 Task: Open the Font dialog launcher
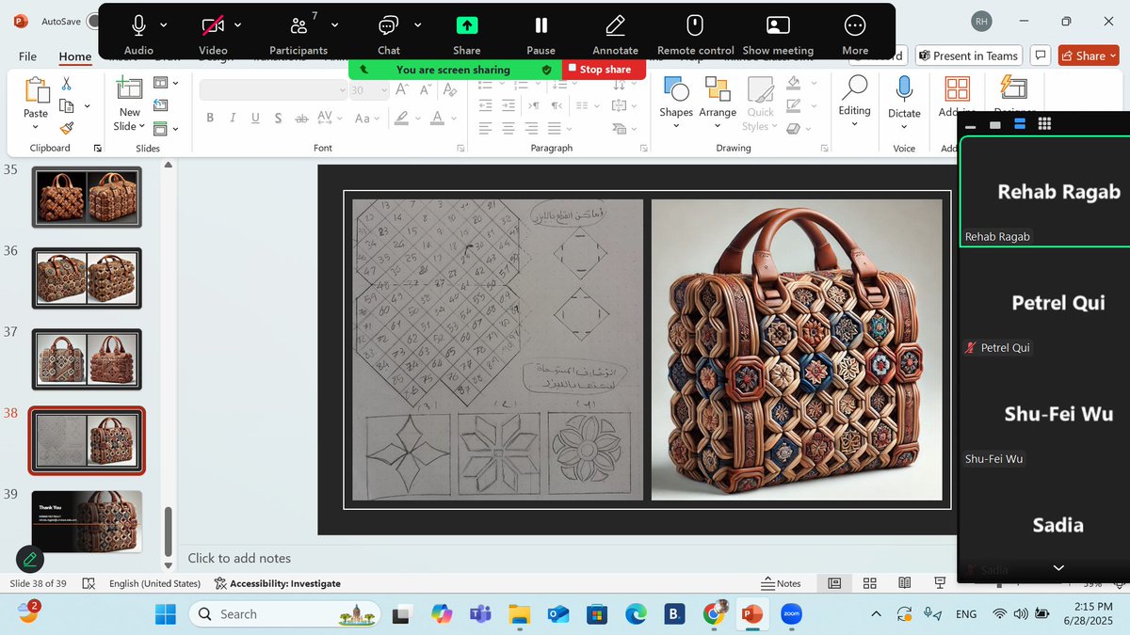pos(460,149)
